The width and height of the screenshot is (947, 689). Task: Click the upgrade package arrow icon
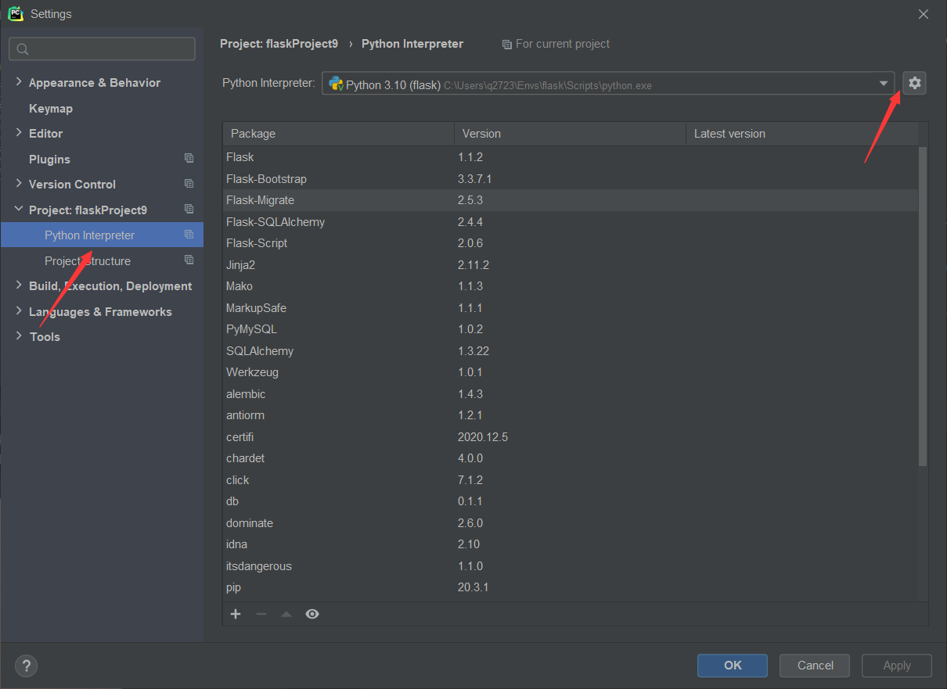point(286,614)
